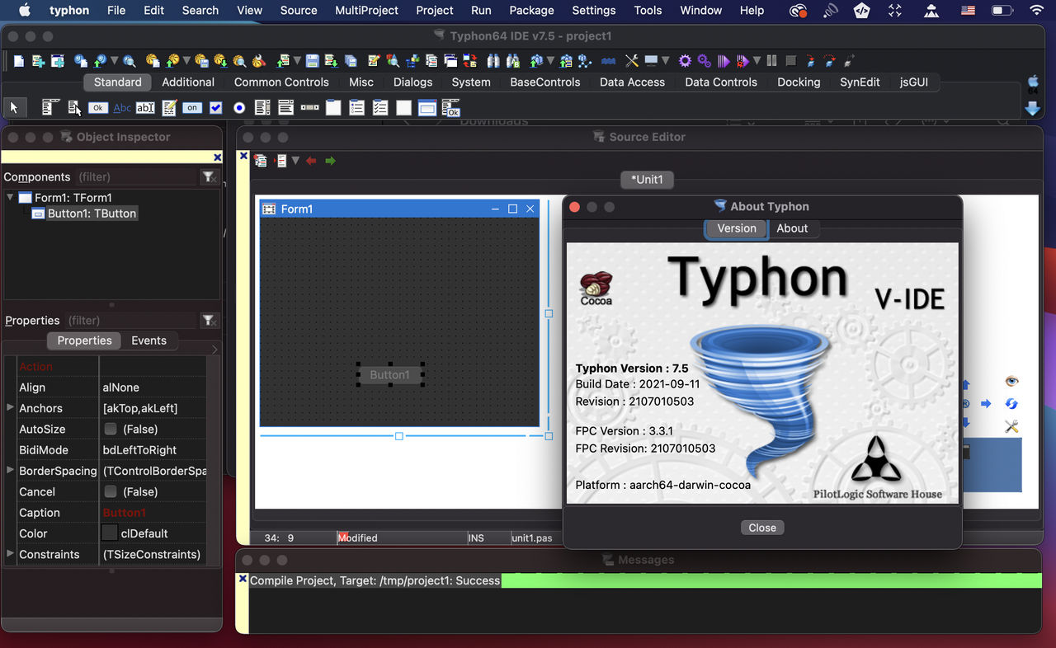Click the Color clDefault swatch
The image size is (1056, 648).
(x=109, y=533)
